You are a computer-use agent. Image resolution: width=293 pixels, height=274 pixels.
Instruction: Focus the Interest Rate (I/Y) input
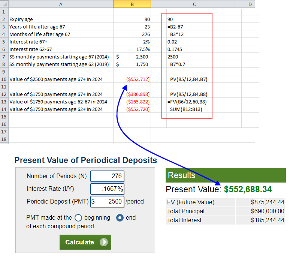[107, 189]
